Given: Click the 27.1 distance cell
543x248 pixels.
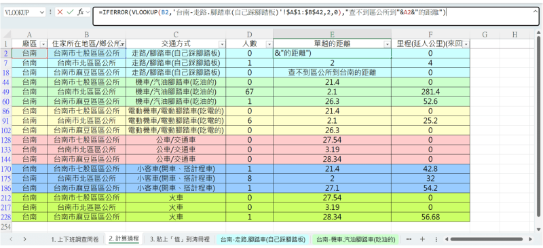Looking at the screenshot, I should tap(332, 188).
